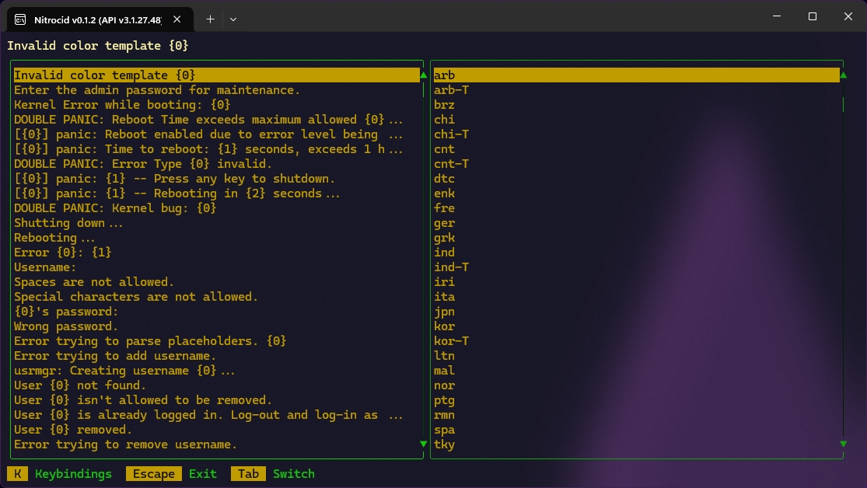Select the 'kor-T' language entry
Image resolution: width=867 pixels, height=488 pixels.
click(x=451, y=341)
